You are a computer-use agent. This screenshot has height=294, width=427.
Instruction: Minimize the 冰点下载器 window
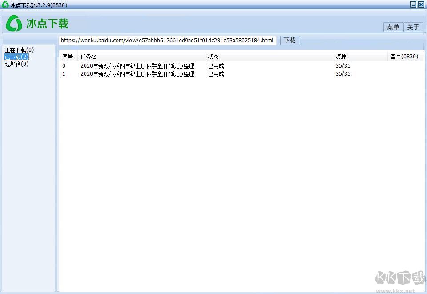(x=413, y=4)
